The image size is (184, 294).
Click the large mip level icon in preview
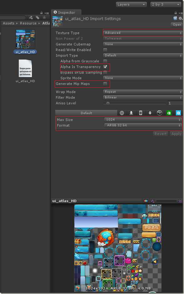180,201
